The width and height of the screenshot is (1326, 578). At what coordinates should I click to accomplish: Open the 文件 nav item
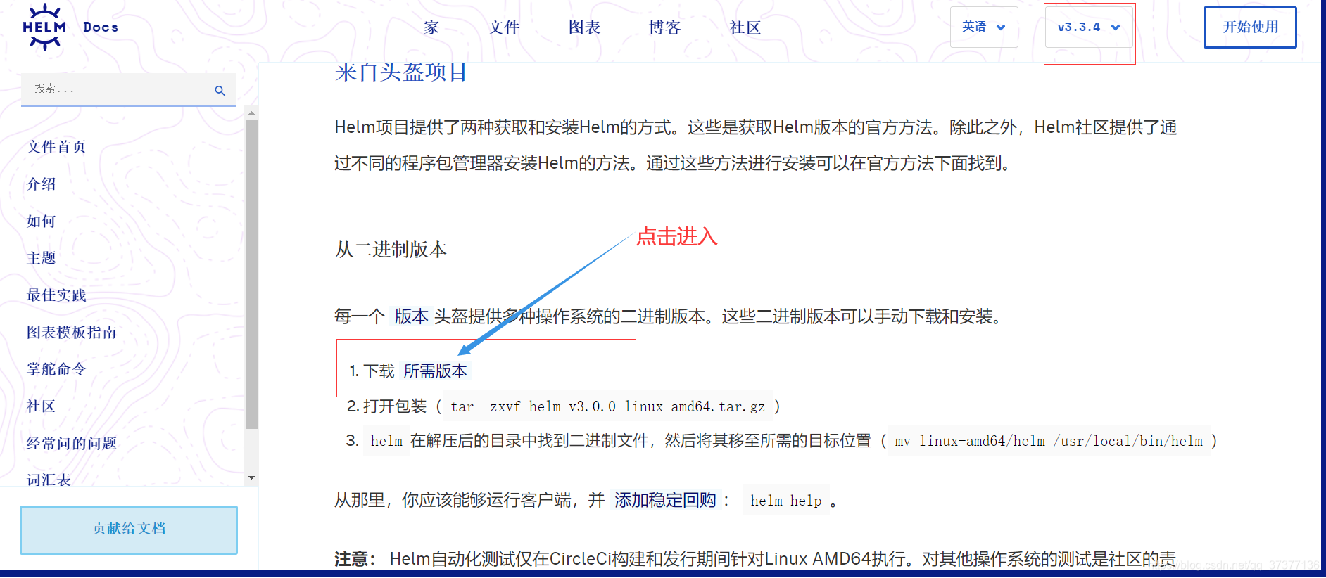[x=504, y=27]
